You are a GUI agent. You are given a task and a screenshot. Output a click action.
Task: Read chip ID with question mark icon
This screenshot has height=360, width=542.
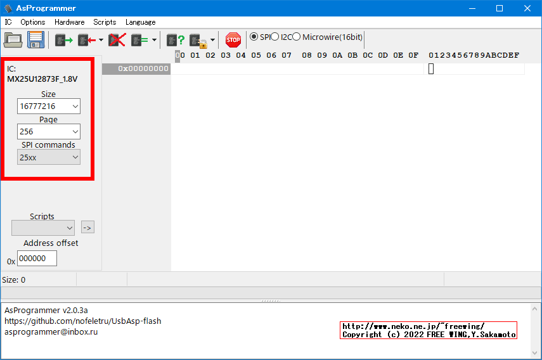tap(176, 40)
